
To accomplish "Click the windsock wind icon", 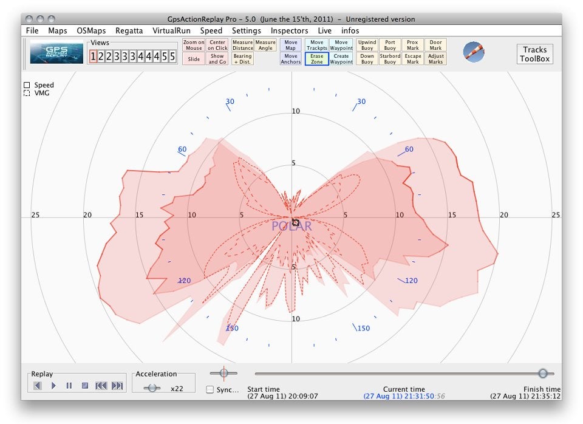I will click(x=474, y=52).
